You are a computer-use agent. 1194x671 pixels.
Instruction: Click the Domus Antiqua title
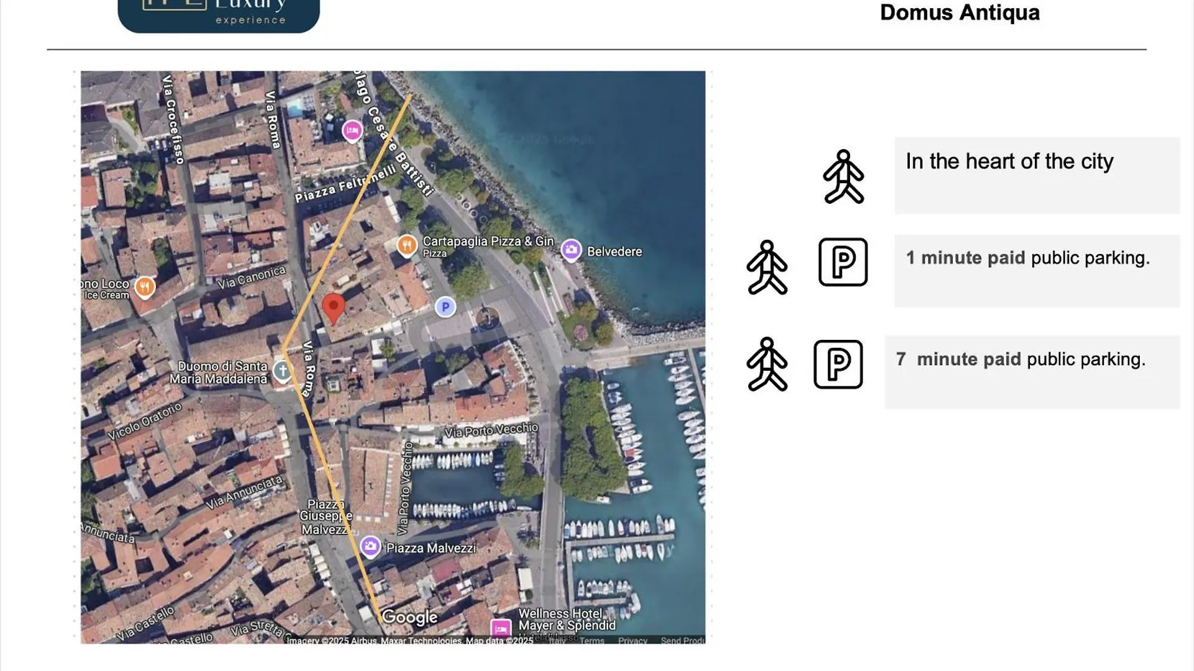point(960,12)
